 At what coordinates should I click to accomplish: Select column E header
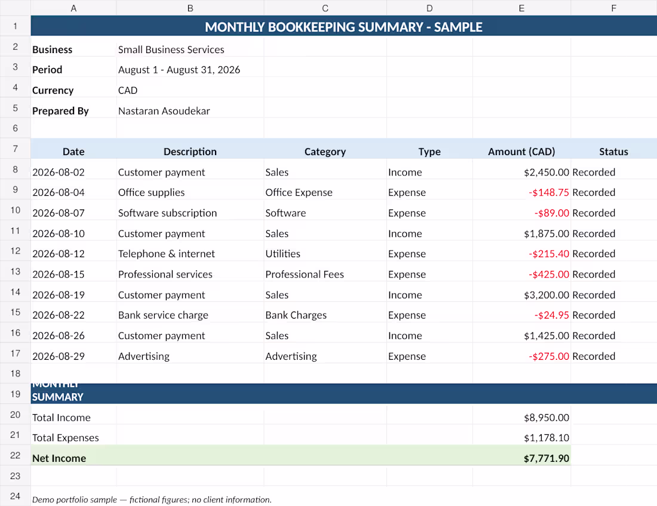click(521, 8)
